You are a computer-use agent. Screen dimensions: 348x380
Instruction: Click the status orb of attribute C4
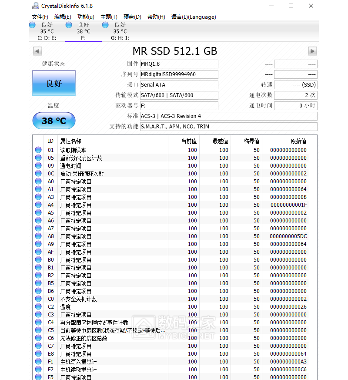click(38, 322)
